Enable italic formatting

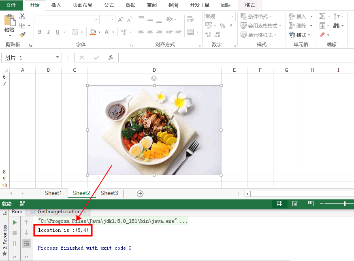[49, 32]
